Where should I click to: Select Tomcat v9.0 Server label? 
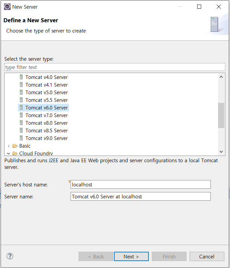pos(47,138)
